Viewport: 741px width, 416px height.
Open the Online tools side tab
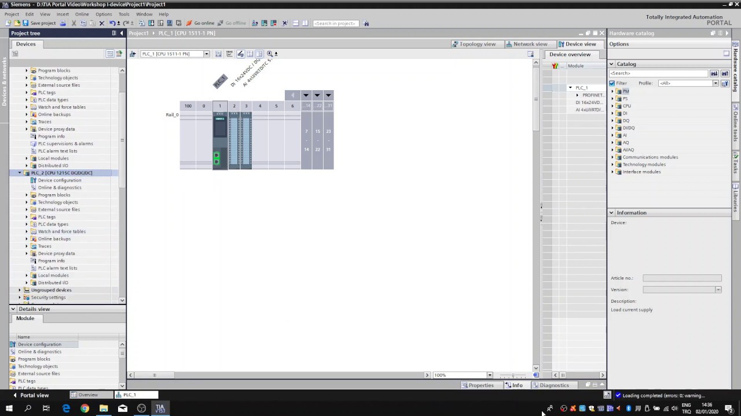click(736, 126)
